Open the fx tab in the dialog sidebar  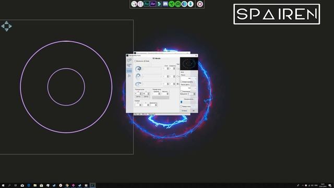click(129, 76)
